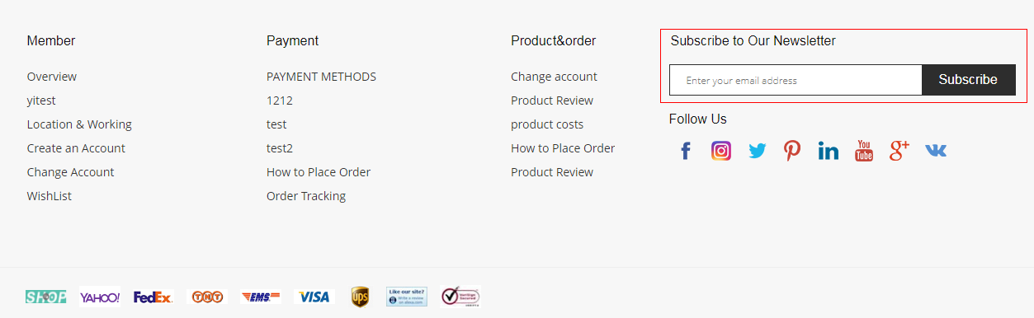This screenshot has height=318, width=1034.
Task: Focus the email address input field
Action: pyautogui.click(x=796, y=80)
